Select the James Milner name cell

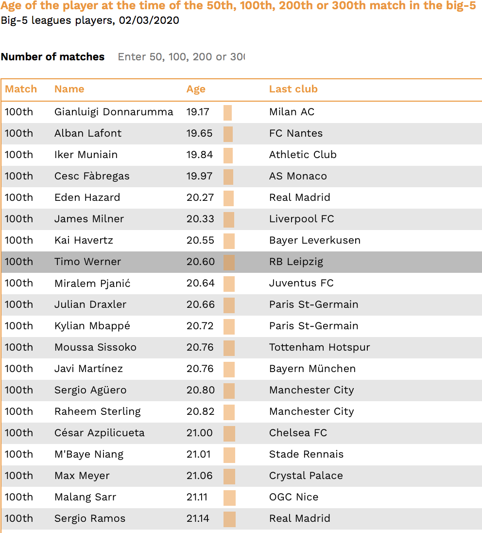coord(89,219)
